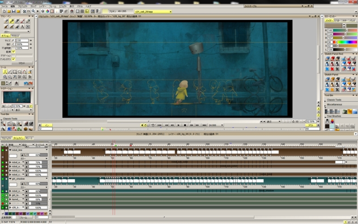This screenshot has height=224, width=358.
Task: Toggle the selection checkbox of the layout layer
Action: click(6, 199)
